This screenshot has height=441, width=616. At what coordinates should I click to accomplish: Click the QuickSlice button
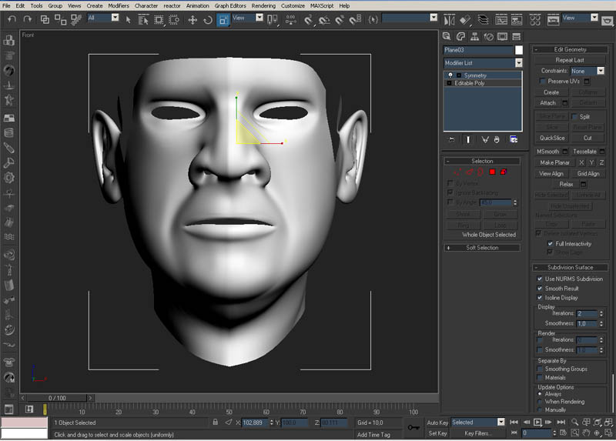551,138
